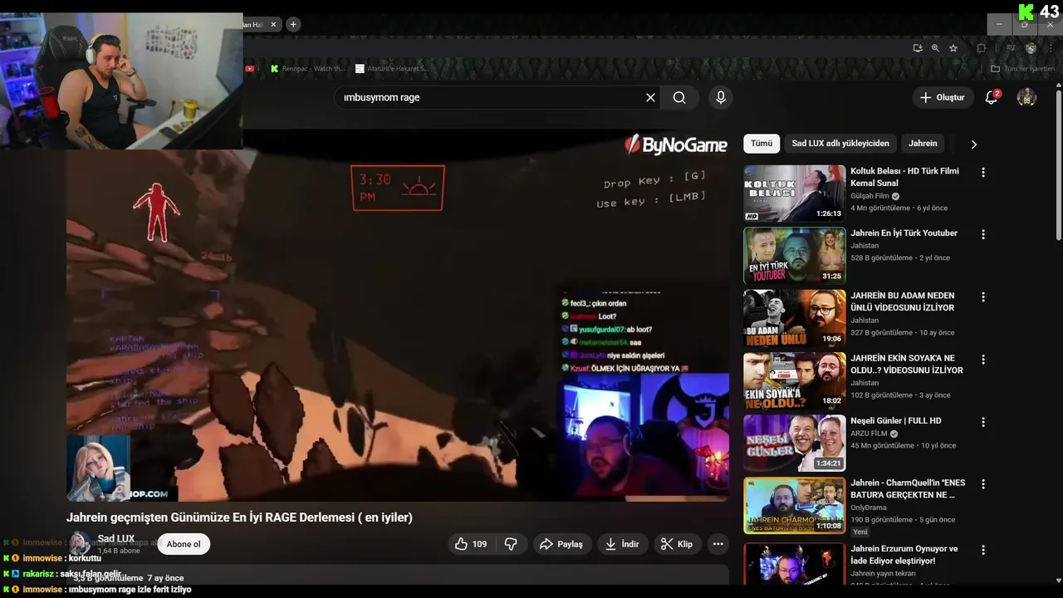Screen dimensions: 1063x598
Task: Open the BU ADAM NEDEN ÜNLÜ thumbnail
Action: coord(795,318)
